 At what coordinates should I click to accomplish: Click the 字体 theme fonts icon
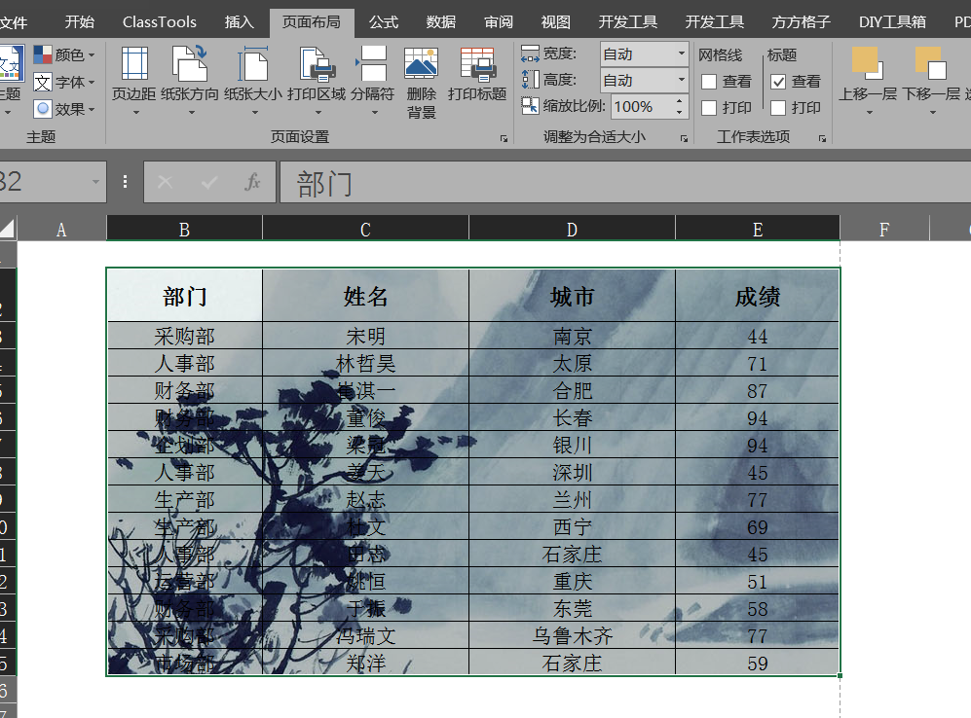[x=42, y=82]
